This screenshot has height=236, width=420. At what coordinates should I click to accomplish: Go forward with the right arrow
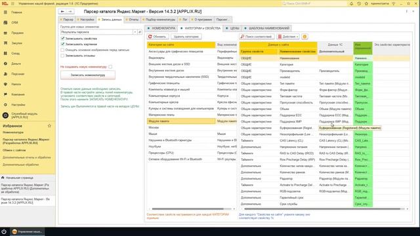[70, 12]
